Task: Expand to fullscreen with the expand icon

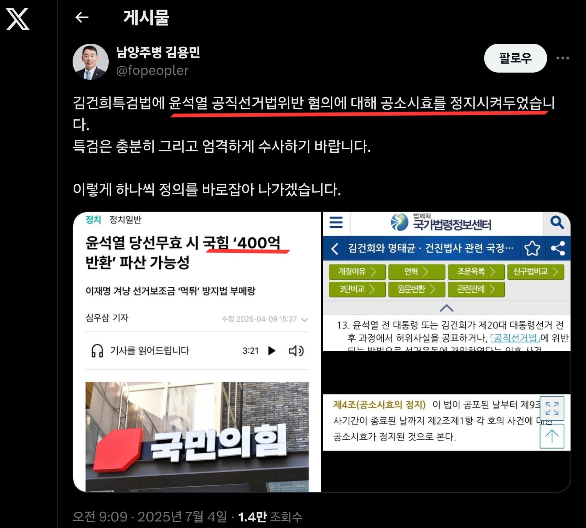Action: pos(552,408)
